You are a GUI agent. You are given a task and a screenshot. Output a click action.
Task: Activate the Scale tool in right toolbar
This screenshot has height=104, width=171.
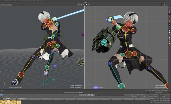pos(169,17)
